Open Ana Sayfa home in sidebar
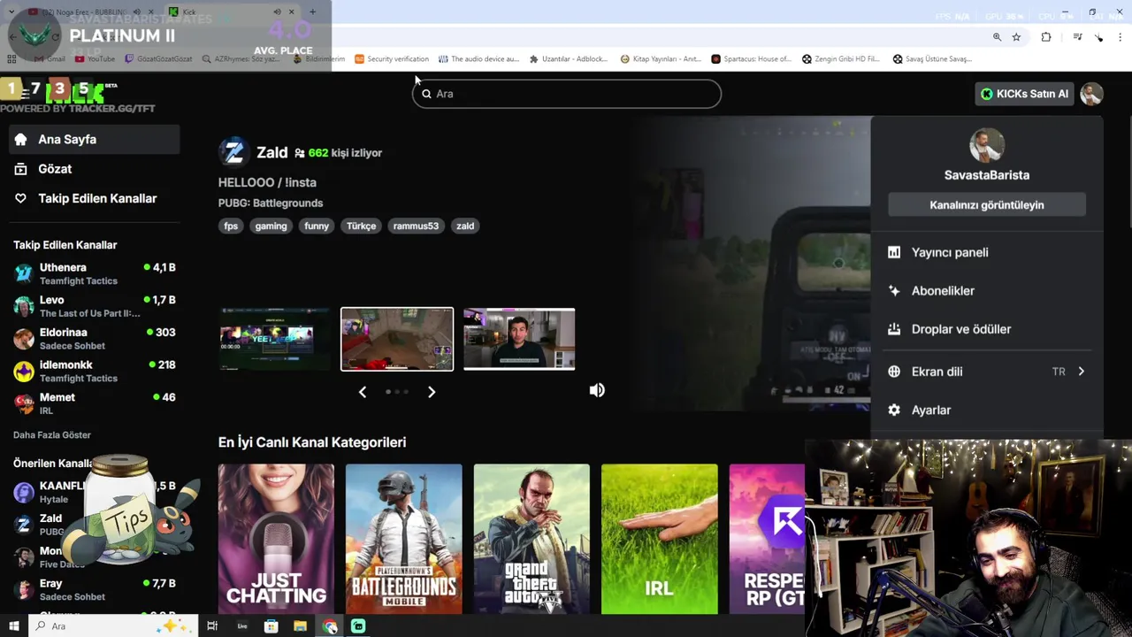1132x637 pixels. 67,139
